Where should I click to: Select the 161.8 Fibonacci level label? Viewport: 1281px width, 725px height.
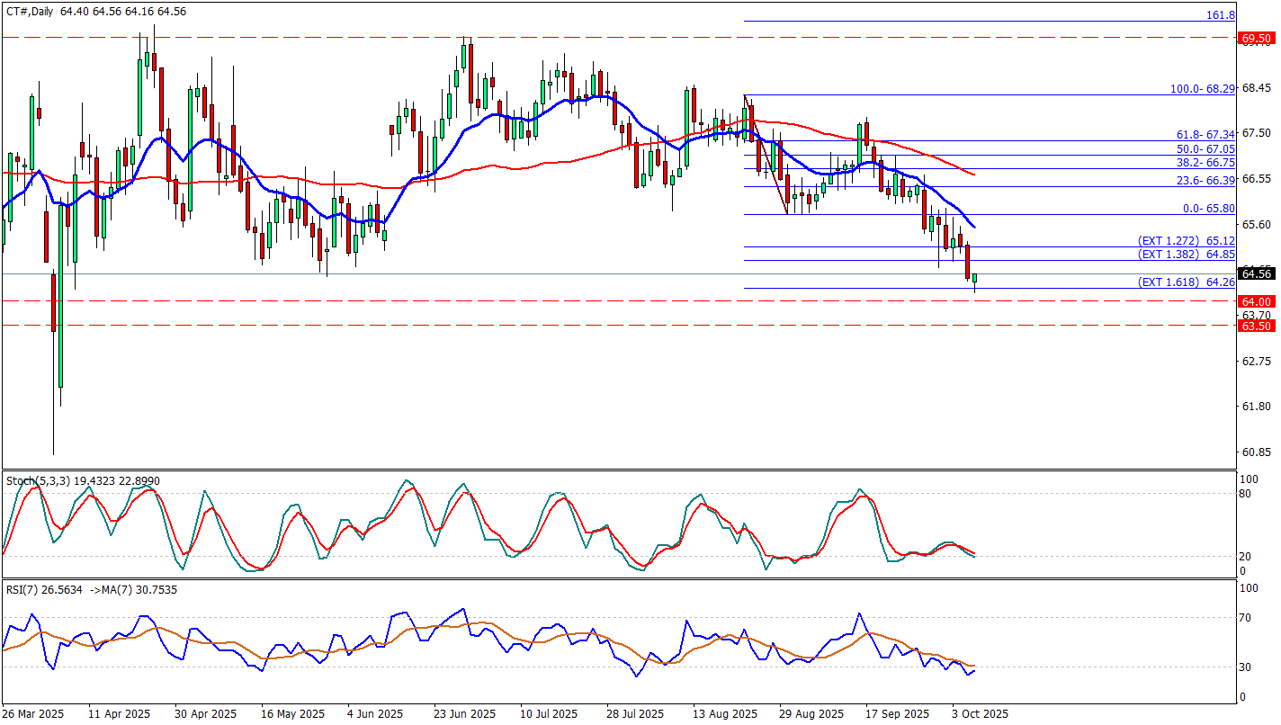[x=1220, y=15]
